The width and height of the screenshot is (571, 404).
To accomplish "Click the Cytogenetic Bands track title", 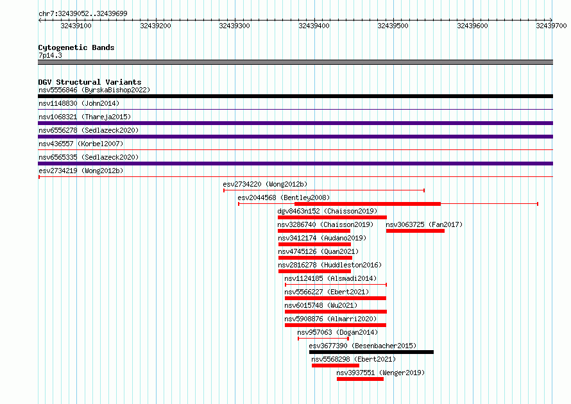I will (76, 47).
